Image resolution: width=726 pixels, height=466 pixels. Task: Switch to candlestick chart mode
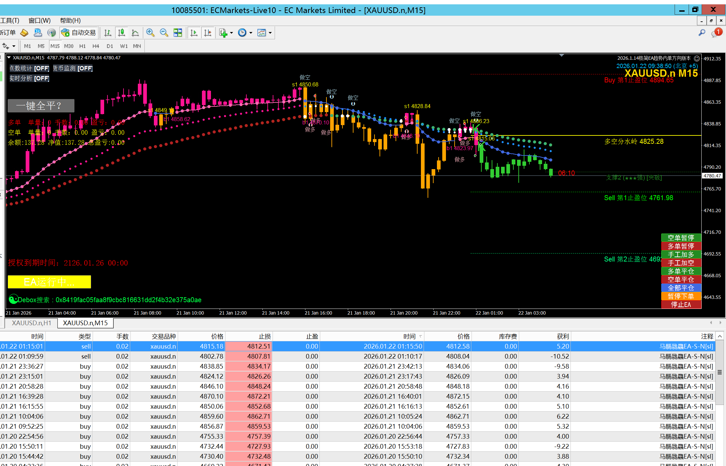click(122, 33)
